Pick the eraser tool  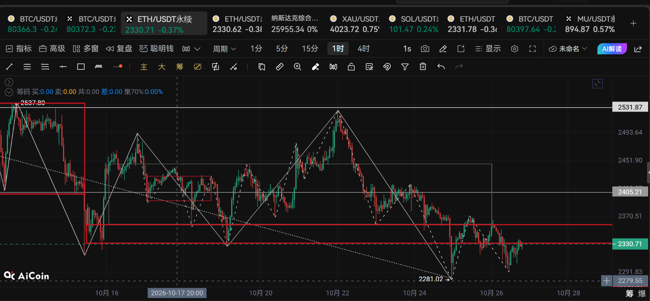tap(315, 67)
